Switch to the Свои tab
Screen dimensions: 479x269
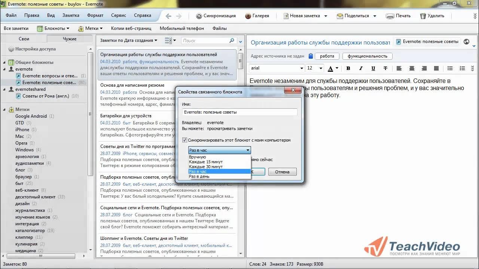24,39
